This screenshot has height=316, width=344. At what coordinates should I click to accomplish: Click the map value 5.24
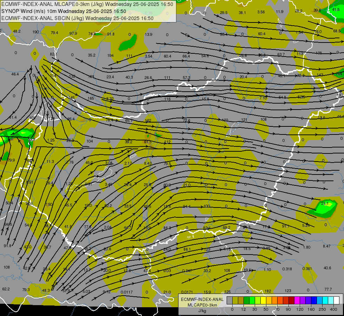(x=306, y=225)
